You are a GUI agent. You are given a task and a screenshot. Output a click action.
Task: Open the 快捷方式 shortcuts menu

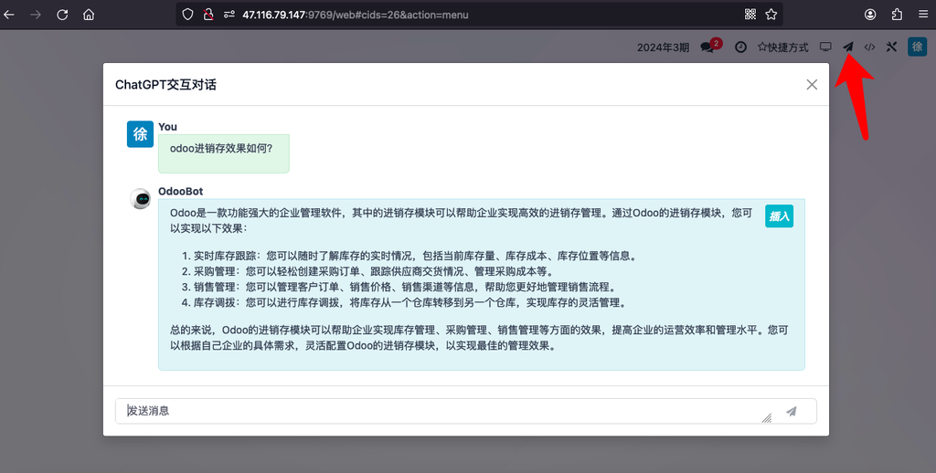coord(782,47)
